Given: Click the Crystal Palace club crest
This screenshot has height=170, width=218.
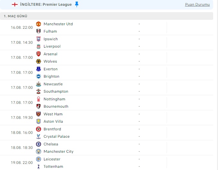Looking at the screenshot, I should (39, 136).
